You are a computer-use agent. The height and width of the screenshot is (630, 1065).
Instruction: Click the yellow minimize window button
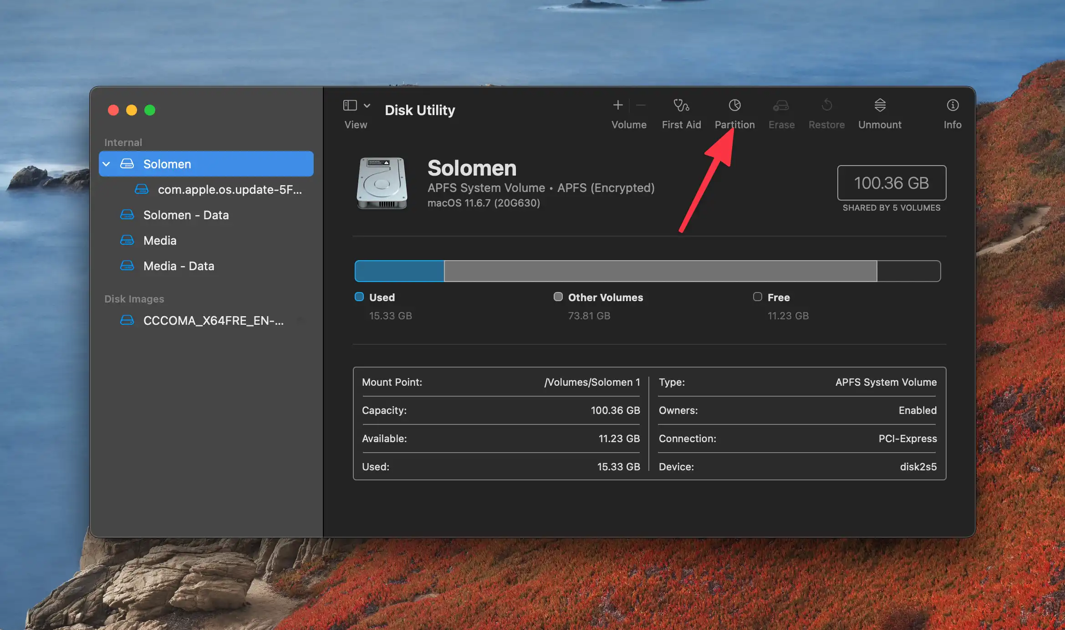132,110
